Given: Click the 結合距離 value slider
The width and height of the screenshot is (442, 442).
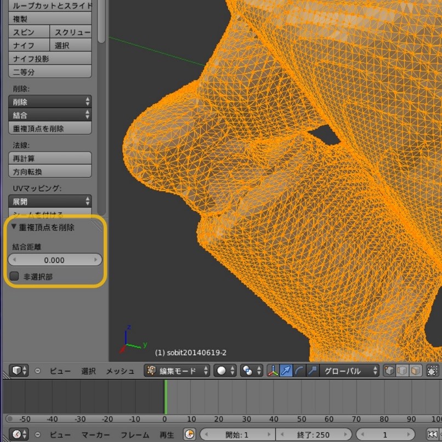Looking at the screenshot, I should (54, 260).
